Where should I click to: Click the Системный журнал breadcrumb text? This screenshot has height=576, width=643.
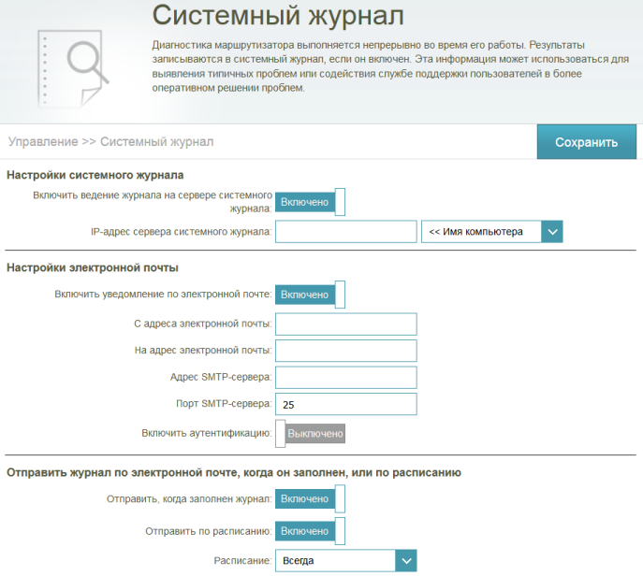[x=156, y=142]
